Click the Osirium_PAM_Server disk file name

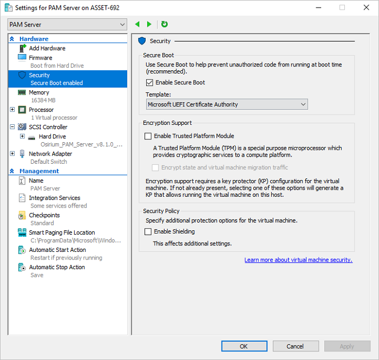[x=81, y=144]
